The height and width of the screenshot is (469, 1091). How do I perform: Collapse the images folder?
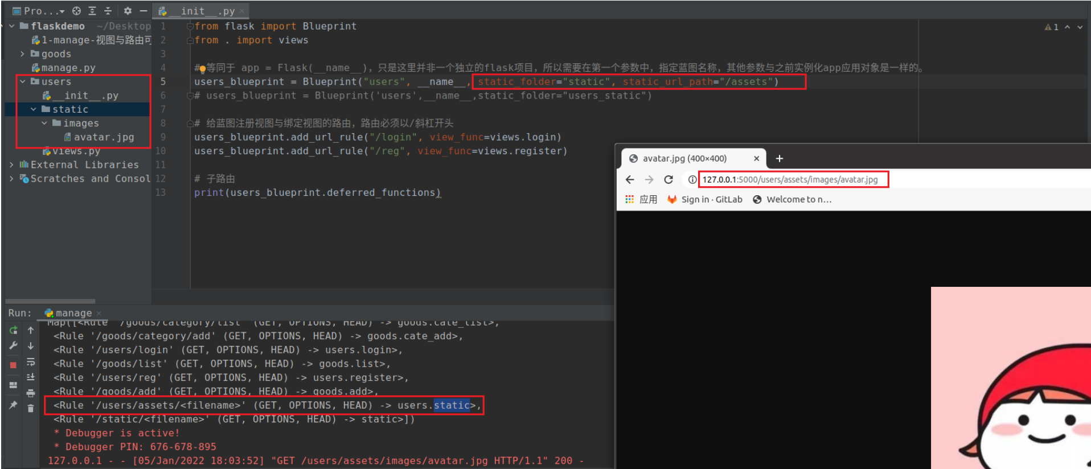point(44,124)
